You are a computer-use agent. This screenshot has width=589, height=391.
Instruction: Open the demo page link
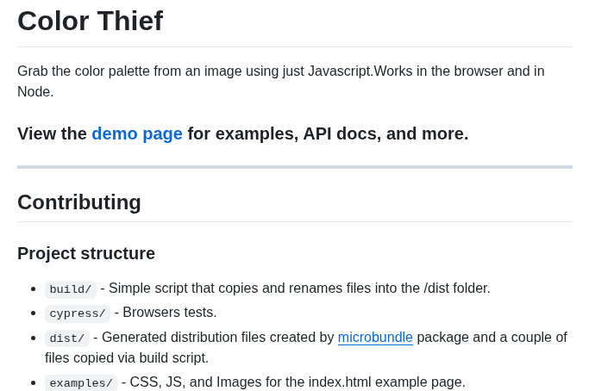tap(137, 133)
